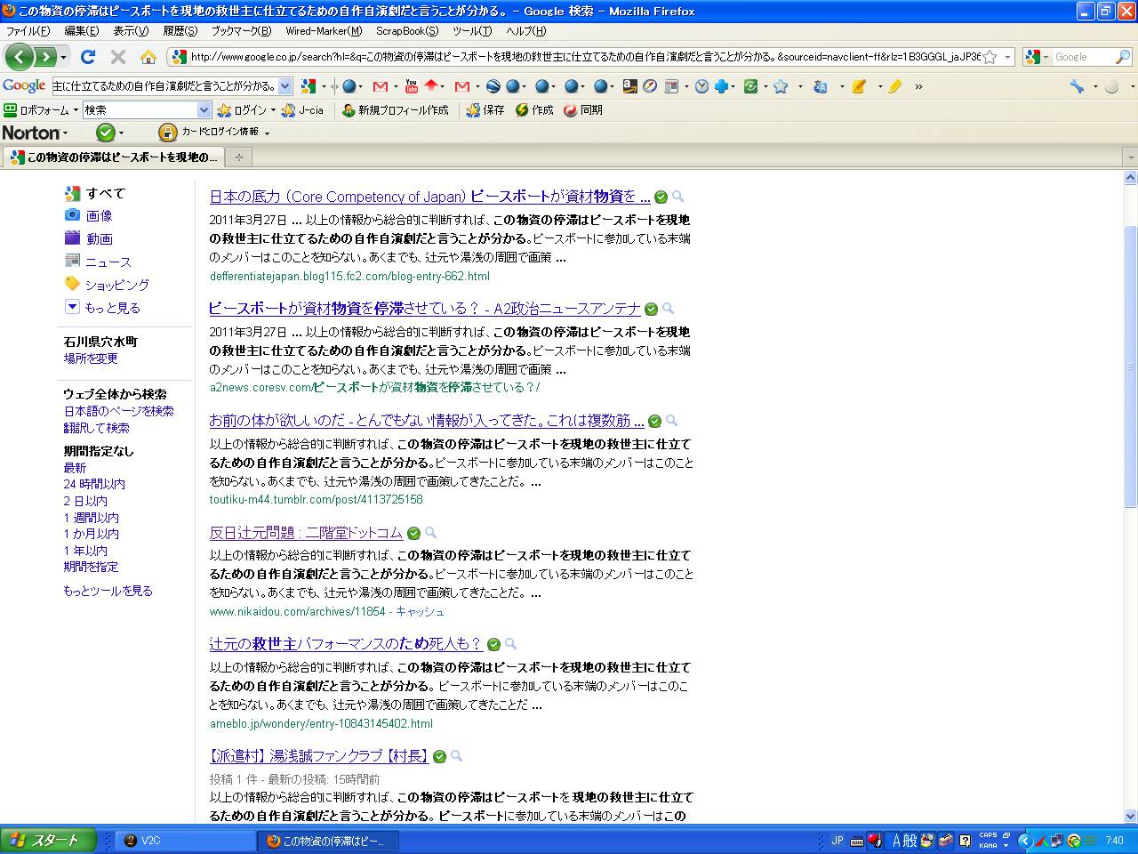Expand hidden tray icons with the blue arrow

pyautogui.click(x=1024, y=841)
